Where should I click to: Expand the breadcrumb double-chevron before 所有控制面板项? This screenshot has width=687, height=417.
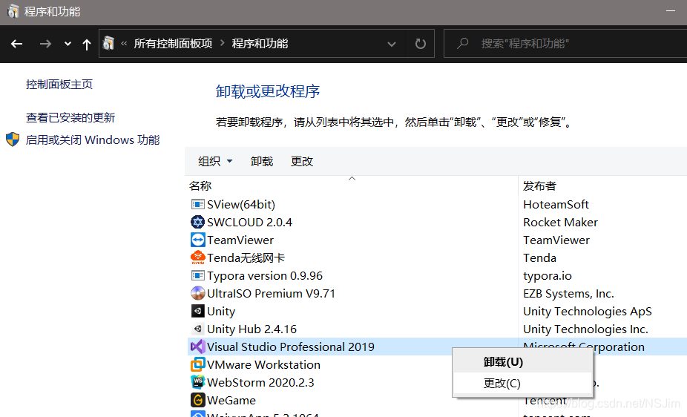tap(124, 43)
